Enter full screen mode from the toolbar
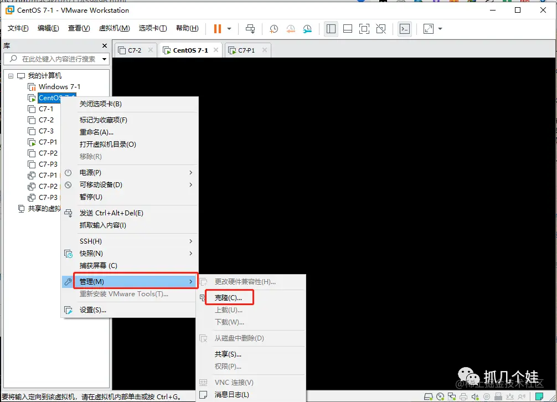557x402 pixels. [x=364, y=29]
